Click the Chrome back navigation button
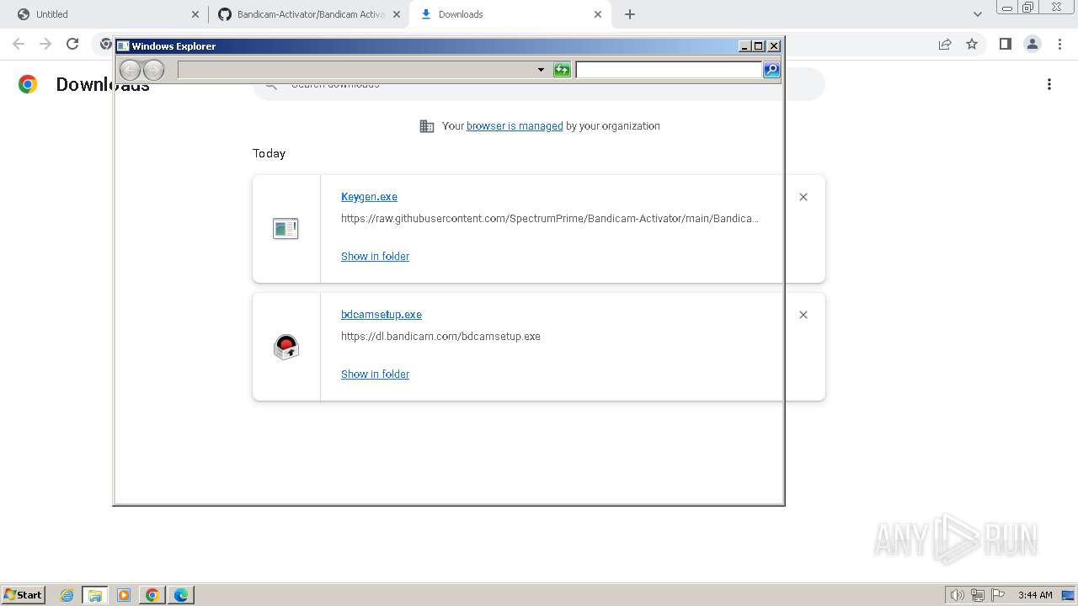1078x606 pixels. (x=19, y=44)
